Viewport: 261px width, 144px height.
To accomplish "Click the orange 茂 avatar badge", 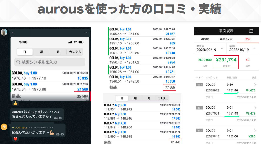I will tap(4, 127).
